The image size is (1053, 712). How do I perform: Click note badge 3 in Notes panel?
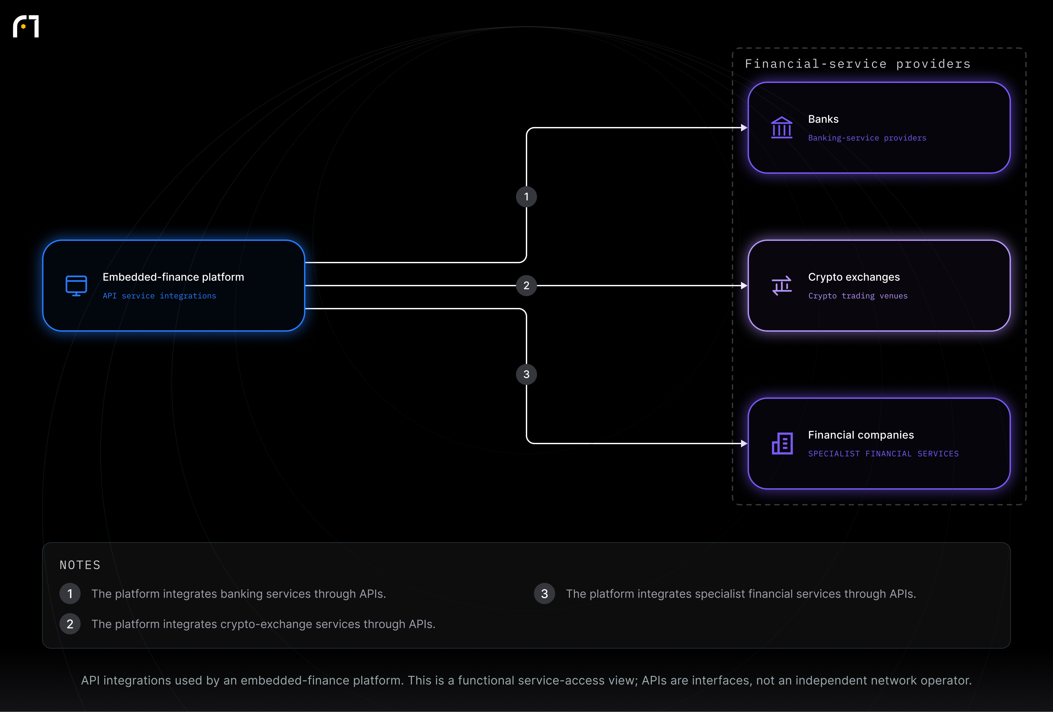[544, 593]
